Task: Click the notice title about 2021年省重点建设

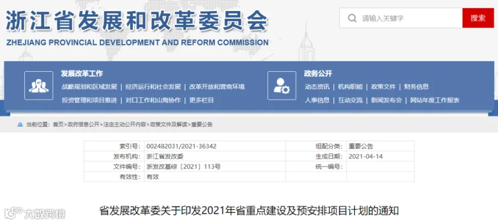Action: 248,211
